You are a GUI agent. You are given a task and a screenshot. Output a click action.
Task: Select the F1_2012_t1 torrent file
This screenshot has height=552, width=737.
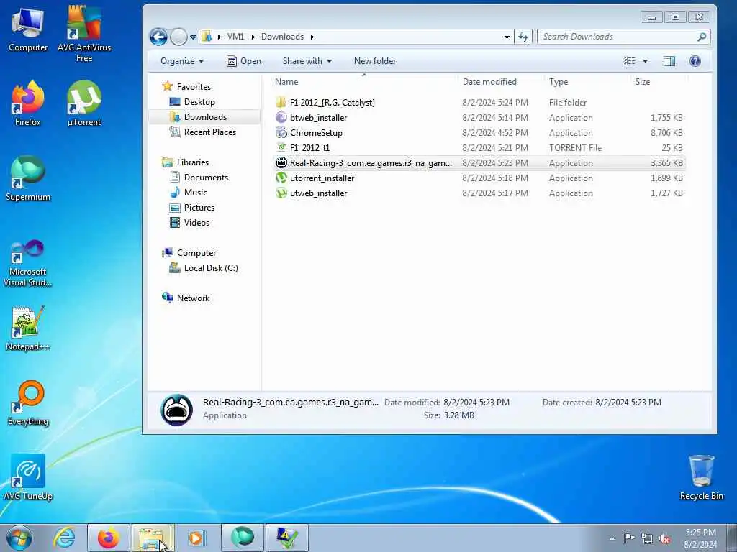309,148
